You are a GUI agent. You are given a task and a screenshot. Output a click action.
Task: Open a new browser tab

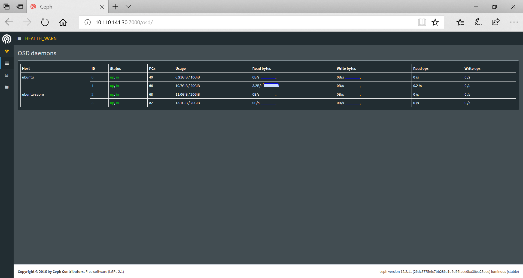coord(115,7)
